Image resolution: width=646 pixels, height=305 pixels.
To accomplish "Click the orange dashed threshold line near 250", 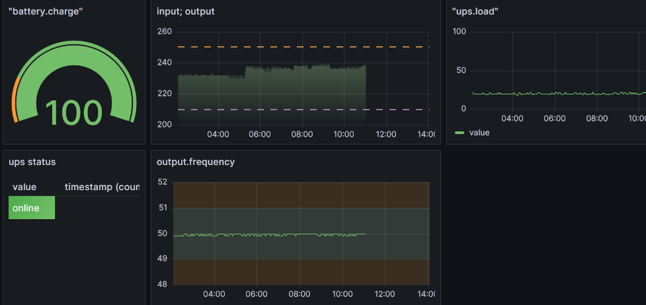I will 298,47.
